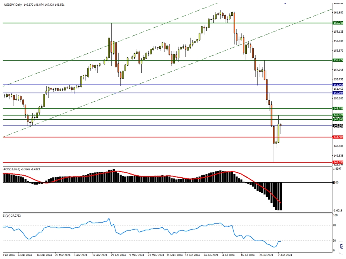The image size is (346, 259).
Task: Click the current price label 146.561
Action: coord(338,125)
